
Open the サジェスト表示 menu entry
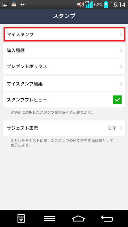pos(64,128)
